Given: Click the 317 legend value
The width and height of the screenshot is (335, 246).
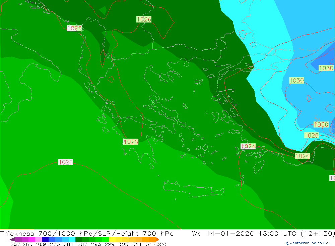Looking at the screenshot, I should point(151,244).
